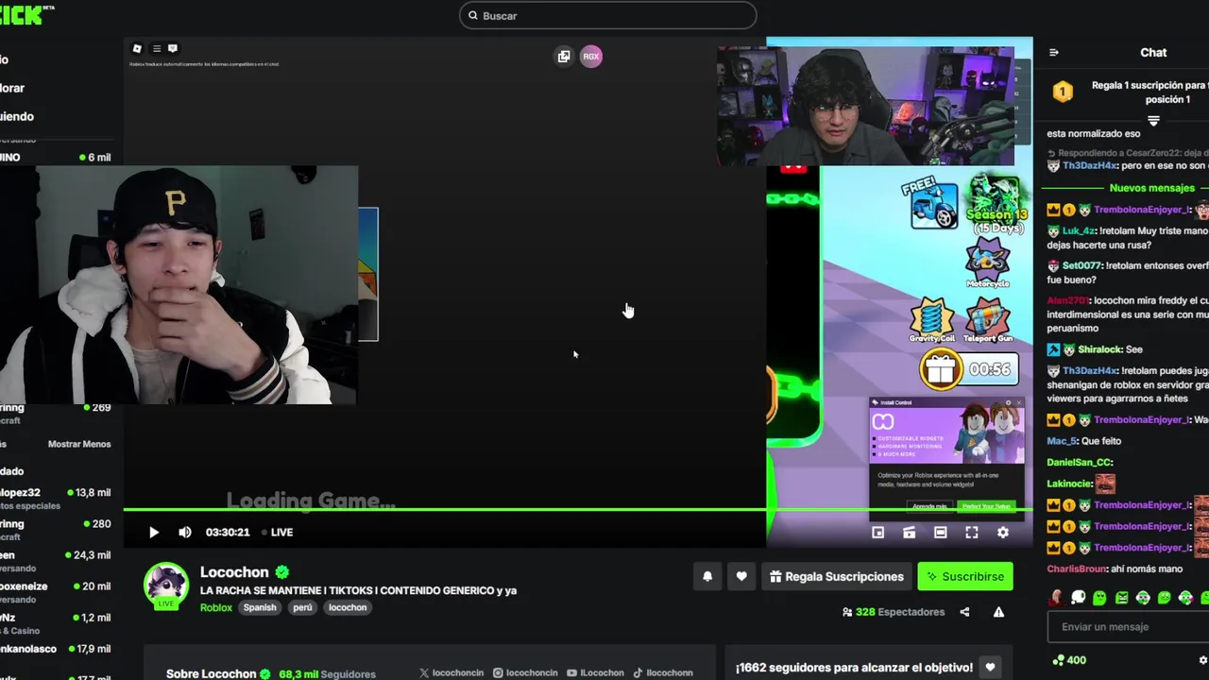Open Mac_5's chat username
Image resolution: width=1209 pixels, height=680 pixels.
click(1062, 441)
